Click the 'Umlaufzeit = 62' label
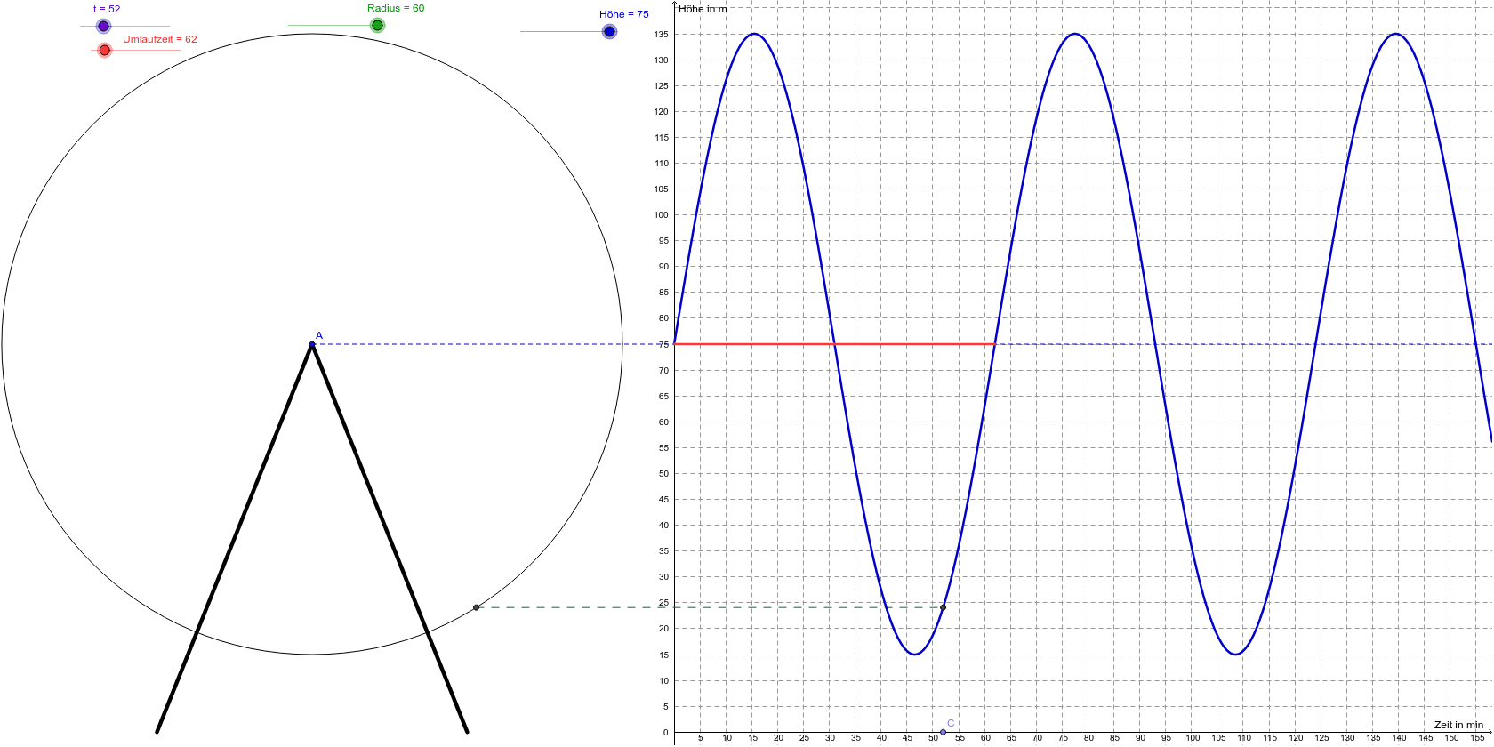This screenshot has width=1494, height=747. (160, 39)
